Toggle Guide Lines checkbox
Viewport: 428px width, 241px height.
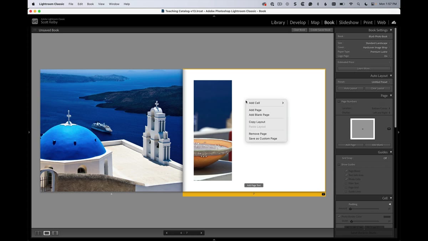[346, 191]
